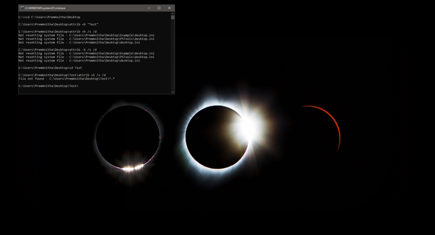Click PSTools desktop.ini line under attrib -h
Image resolution: width=435 pixels, height=235 pixels.
coord(86,57)
